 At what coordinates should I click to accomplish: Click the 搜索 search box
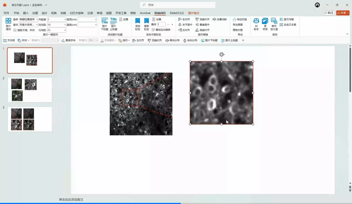click(178, 5)
